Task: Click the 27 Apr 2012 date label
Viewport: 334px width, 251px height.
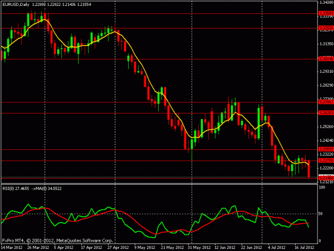Action: coord(118,248)
